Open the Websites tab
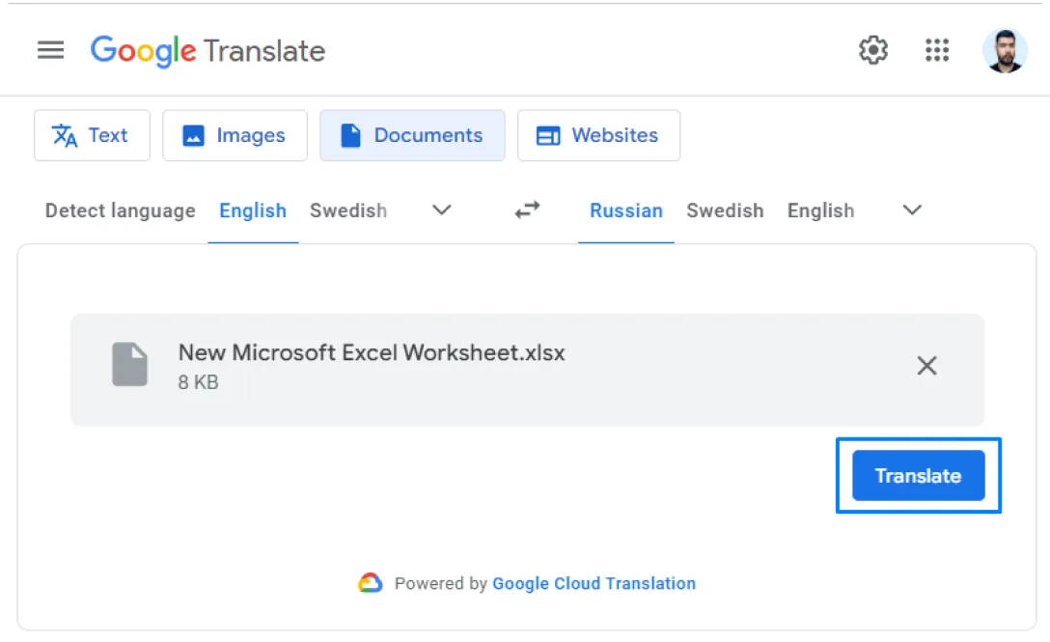 [598, 135]
